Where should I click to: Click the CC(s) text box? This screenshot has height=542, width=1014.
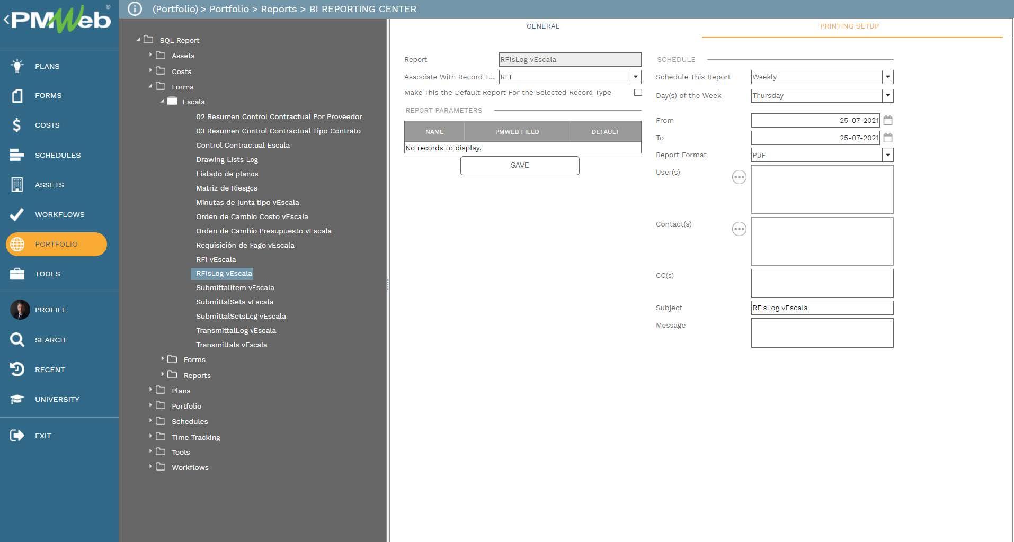[822, 283]
